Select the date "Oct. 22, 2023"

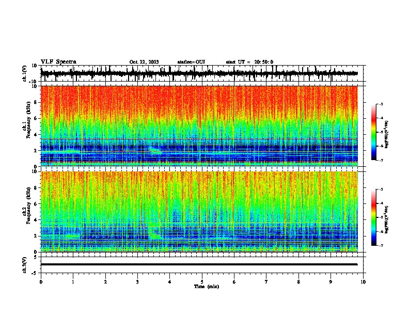click(x=144, y=62)
